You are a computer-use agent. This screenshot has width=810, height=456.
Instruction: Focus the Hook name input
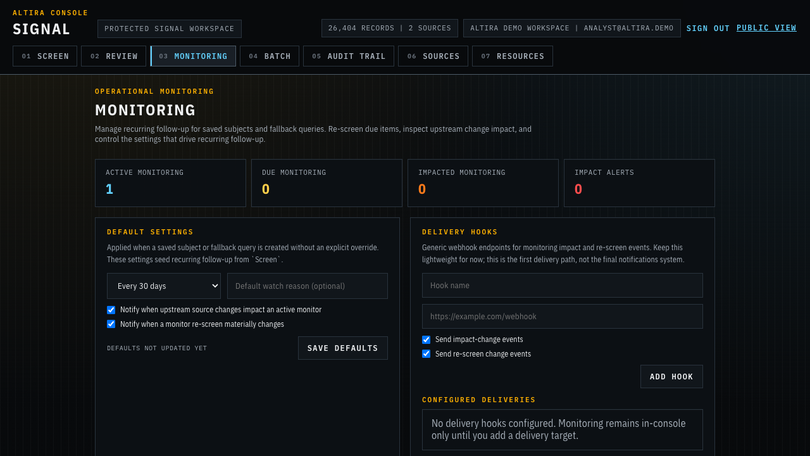pyautogui.click(x=562, y=285)
